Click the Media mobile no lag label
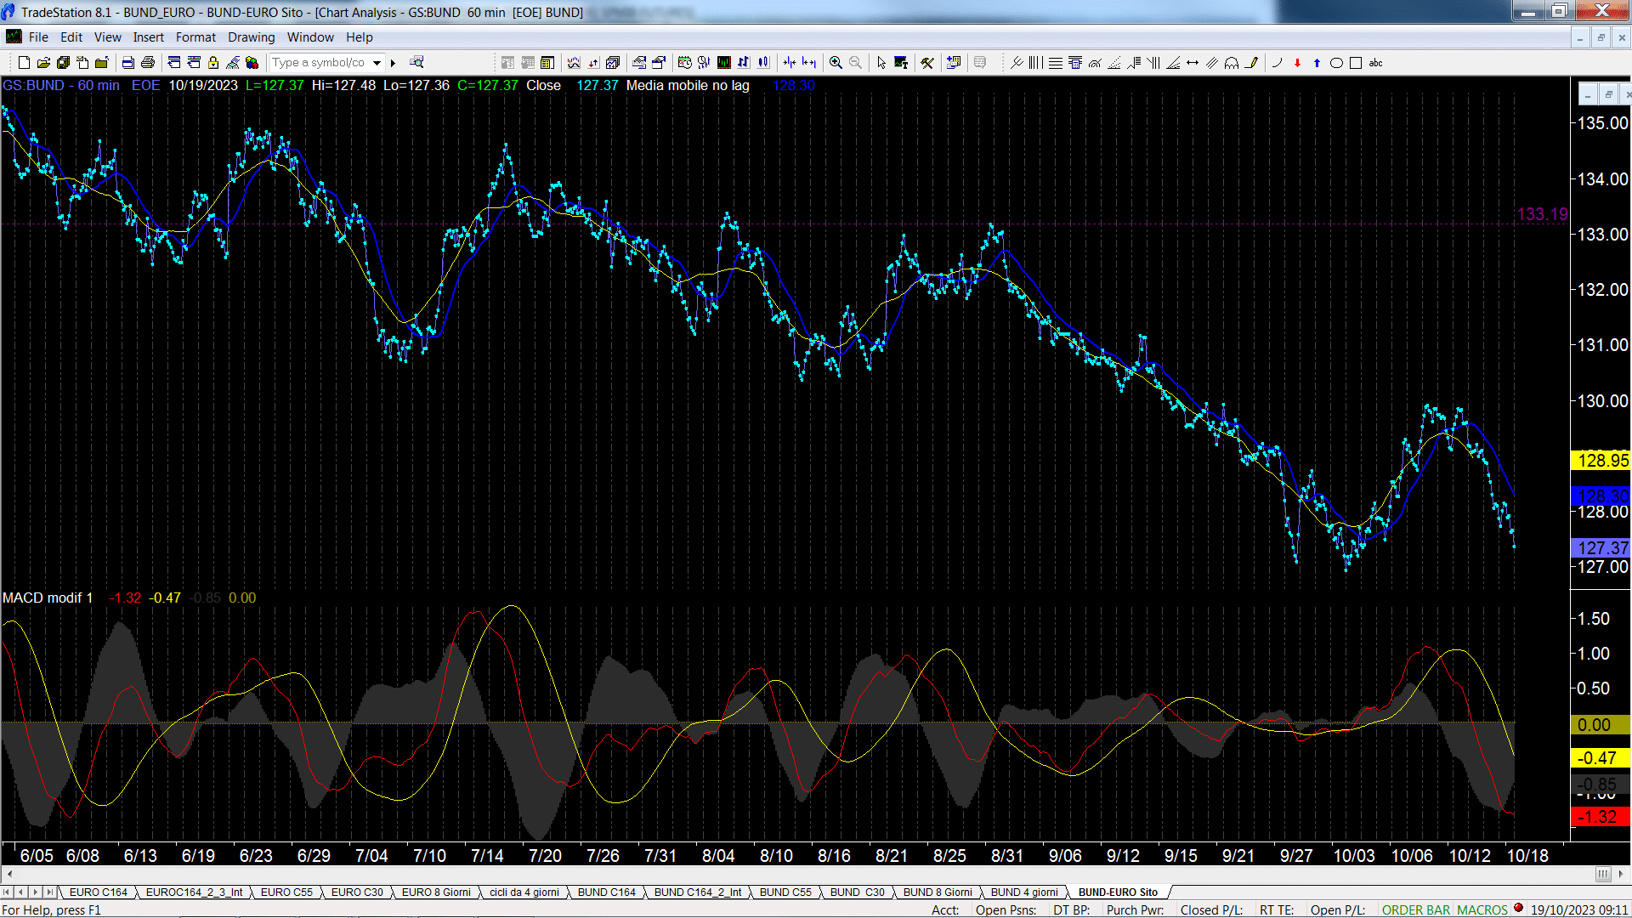This screenshot has height=918, width=1632. pyautogui.click(x=688, y=86)
